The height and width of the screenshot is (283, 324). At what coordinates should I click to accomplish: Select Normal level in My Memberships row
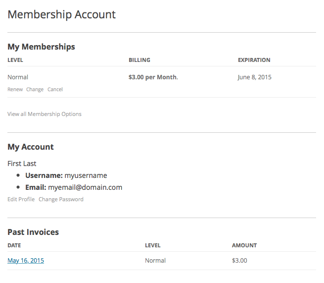coord(18,77)
